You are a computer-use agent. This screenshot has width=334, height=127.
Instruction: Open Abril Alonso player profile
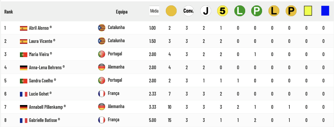pyautogui.click(x=39, y=28)
